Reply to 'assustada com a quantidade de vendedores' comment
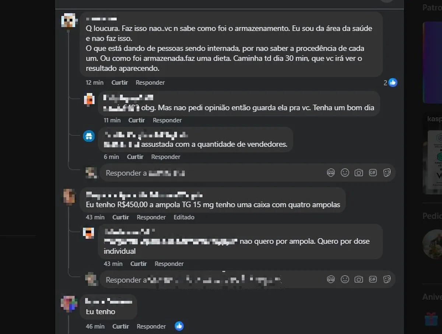Viewport: 442px width, 334px height. click(166, 157)
